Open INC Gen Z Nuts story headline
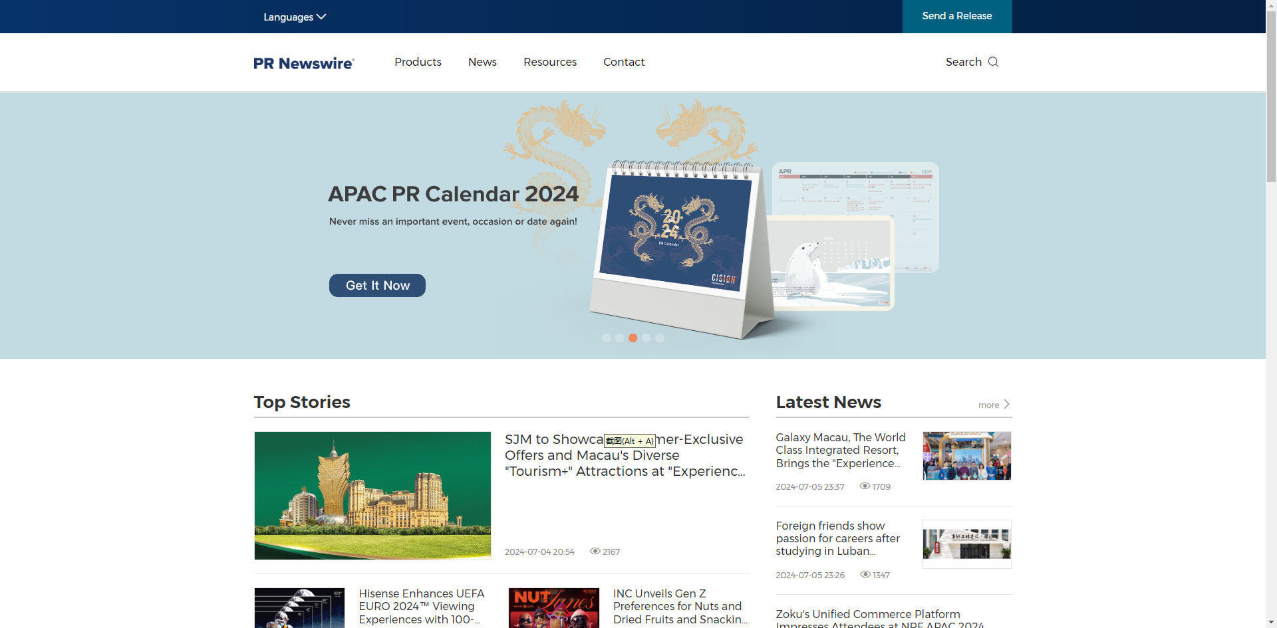1277x628 pixels. coord(680,606)
